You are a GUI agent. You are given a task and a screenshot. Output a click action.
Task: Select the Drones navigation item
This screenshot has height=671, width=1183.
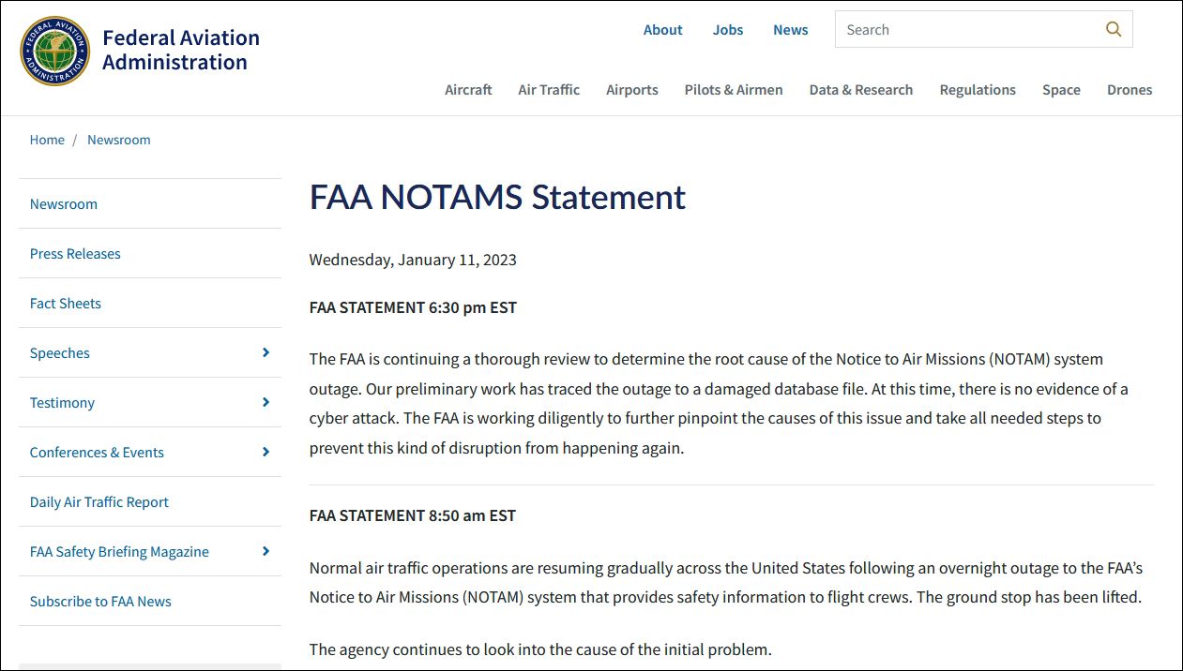pyautogui.click(x=1130, y=90)
